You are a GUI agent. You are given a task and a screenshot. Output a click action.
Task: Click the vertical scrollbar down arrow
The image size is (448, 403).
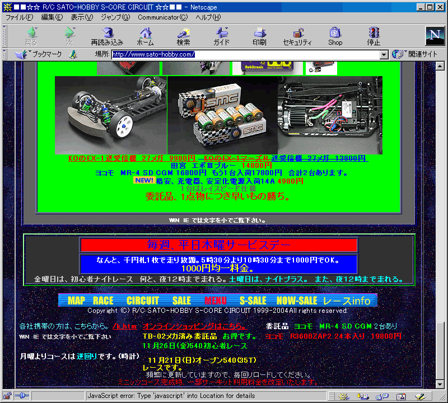(440, 384)
